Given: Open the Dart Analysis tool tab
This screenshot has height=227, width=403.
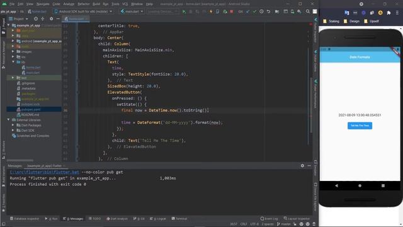Looking at the screenshot, I should (x=117, y=219).
